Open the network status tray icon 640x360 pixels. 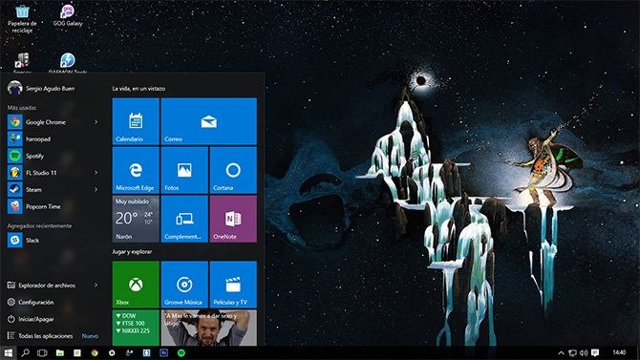572,353
